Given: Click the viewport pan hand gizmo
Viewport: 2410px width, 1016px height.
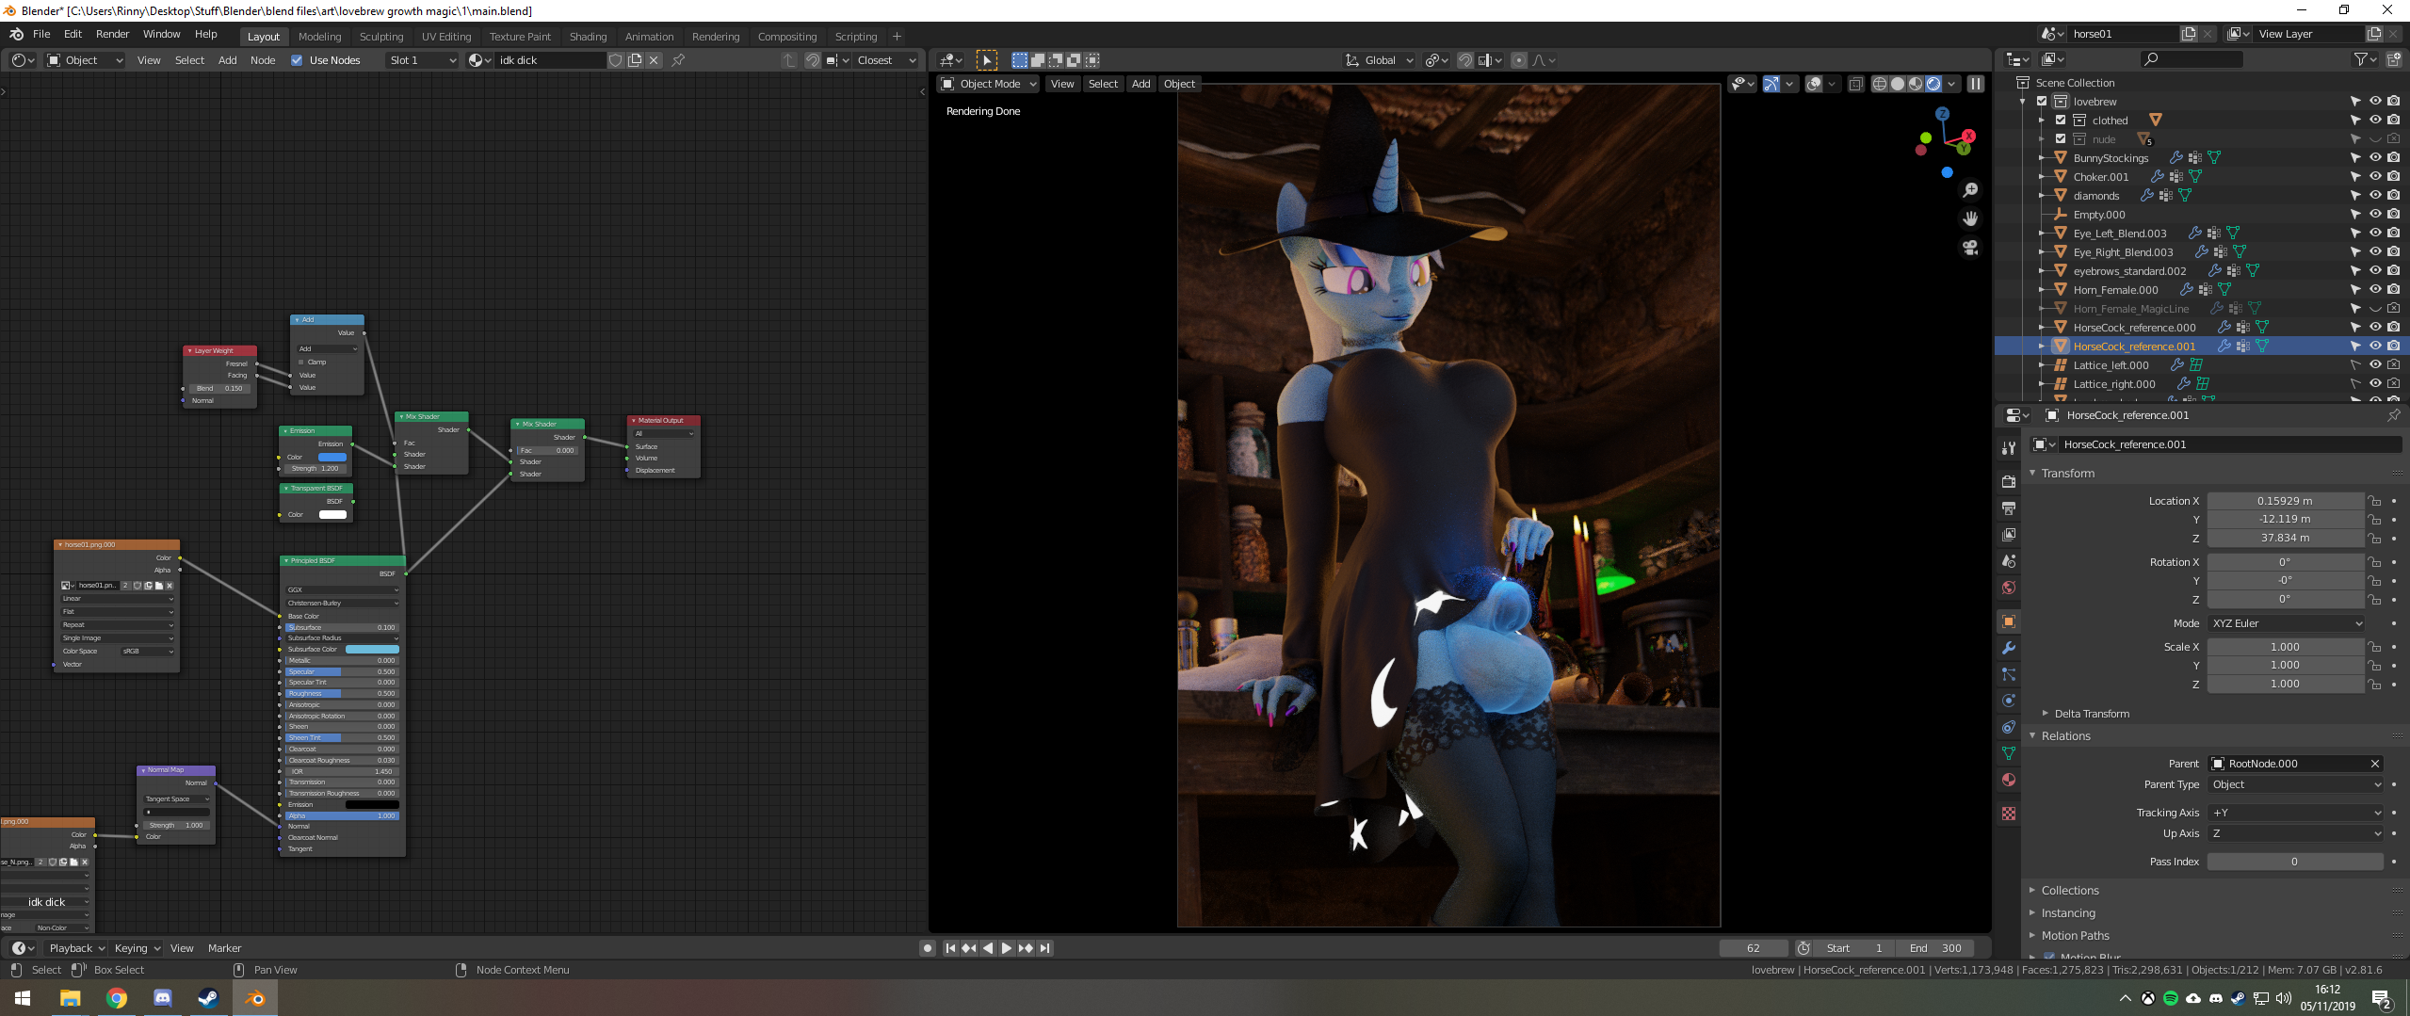Looking at the screenshot, I should point(1970,218).
